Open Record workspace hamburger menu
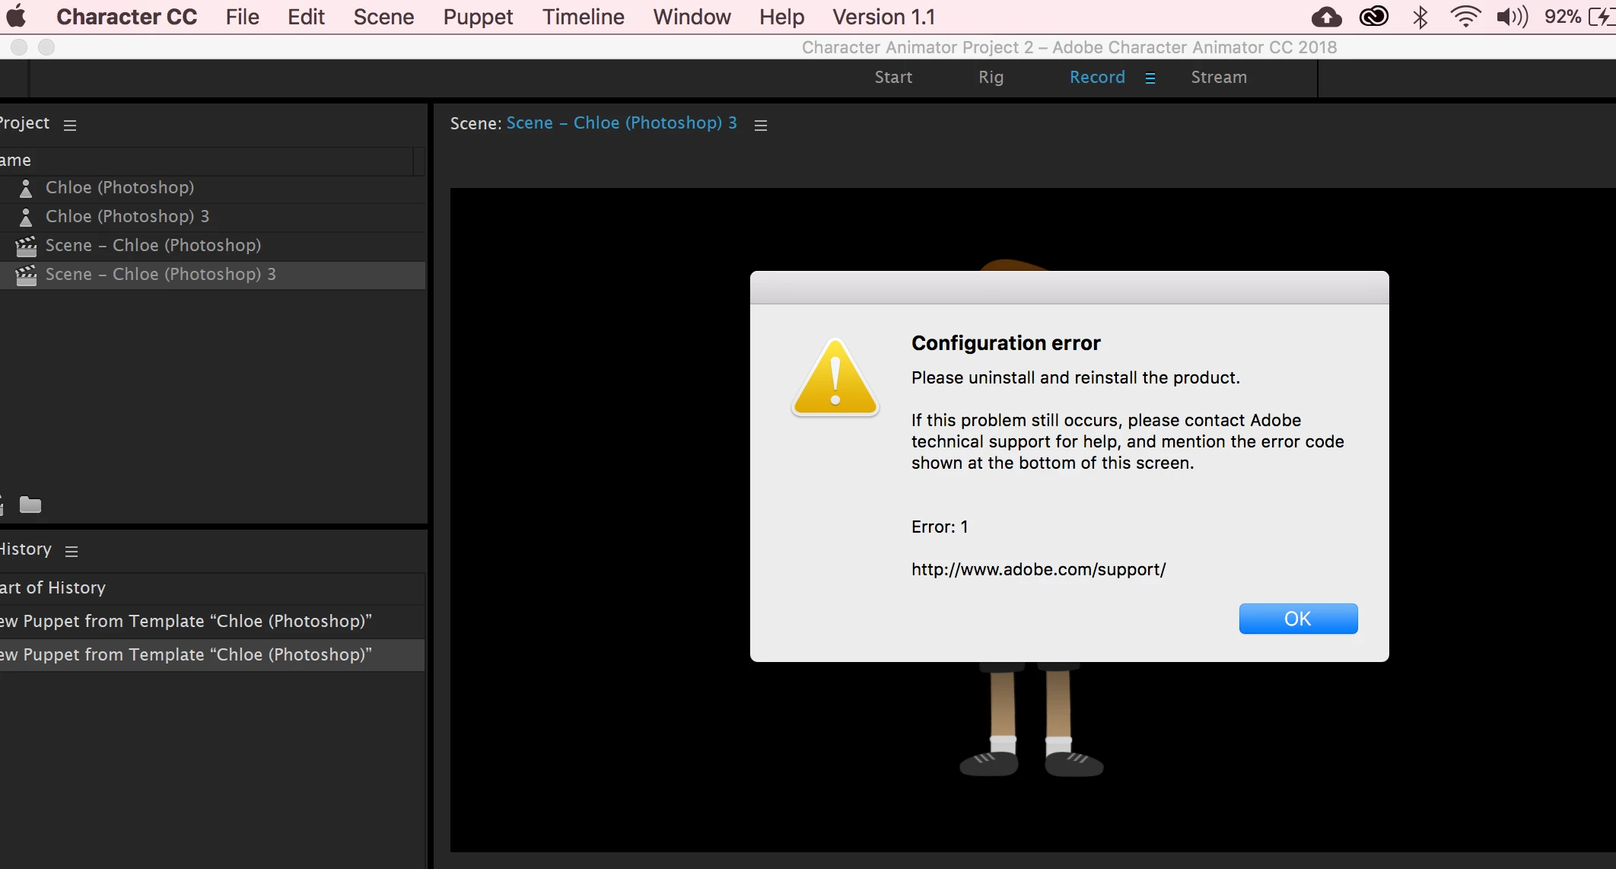 pos(1150,78)
